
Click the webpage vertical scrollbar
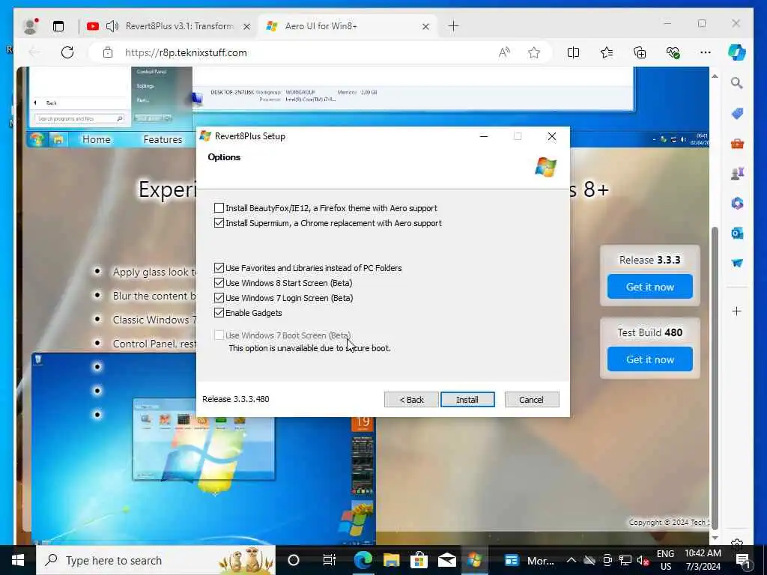[715, 377]
